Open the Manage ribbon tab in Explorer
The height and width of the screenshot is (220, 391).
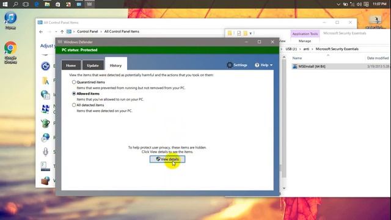pos(305,41)
